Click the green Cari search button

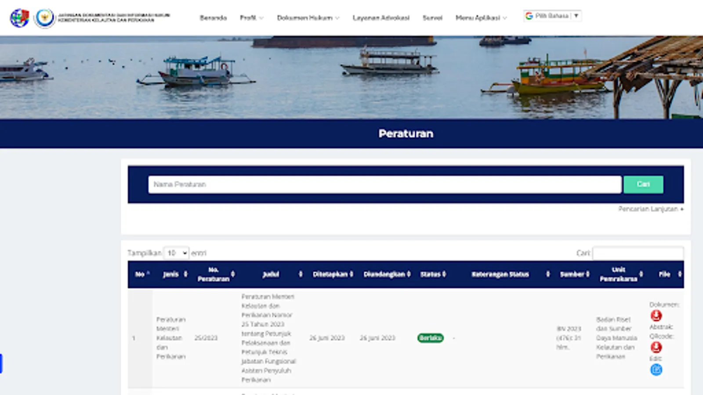(x=643, y=184)
